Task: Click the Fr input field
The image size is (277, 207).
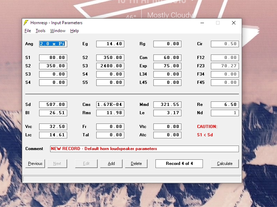Action: (110, 127)
